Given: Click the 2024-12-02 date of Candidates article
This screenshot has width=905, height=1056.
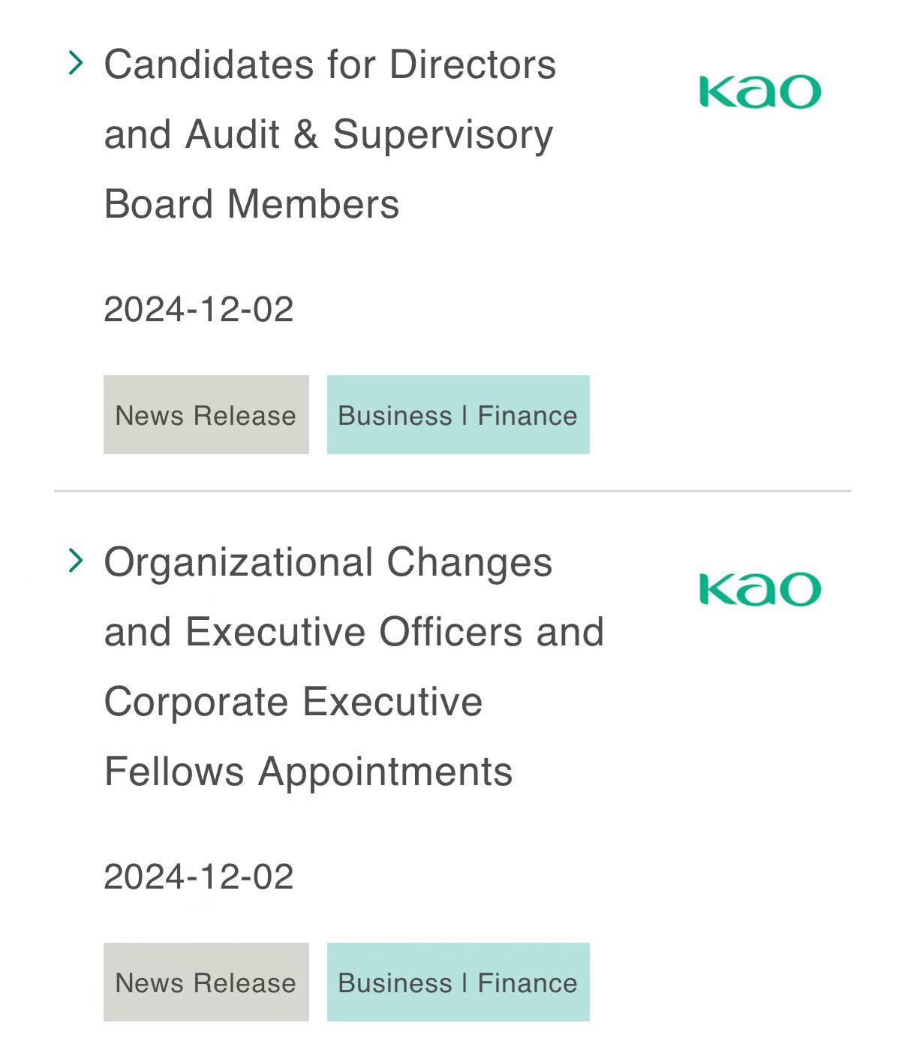Looking at the screenshot, I should 198,309.
